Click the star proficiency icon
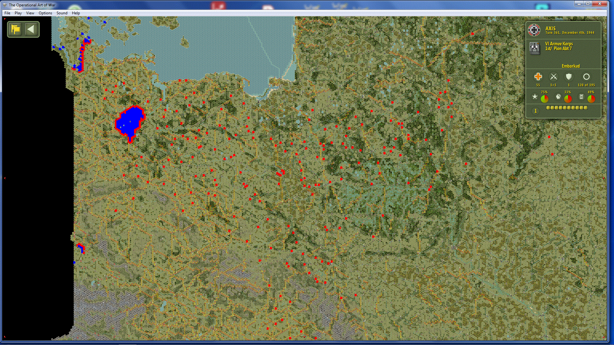The image size is (614, 345). tap(535, 96)
